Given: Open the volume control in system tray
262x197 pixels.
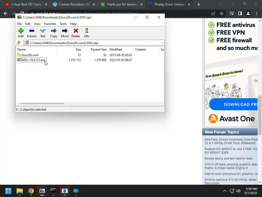Looking at the screenshot, I should [x=238, y=191].
